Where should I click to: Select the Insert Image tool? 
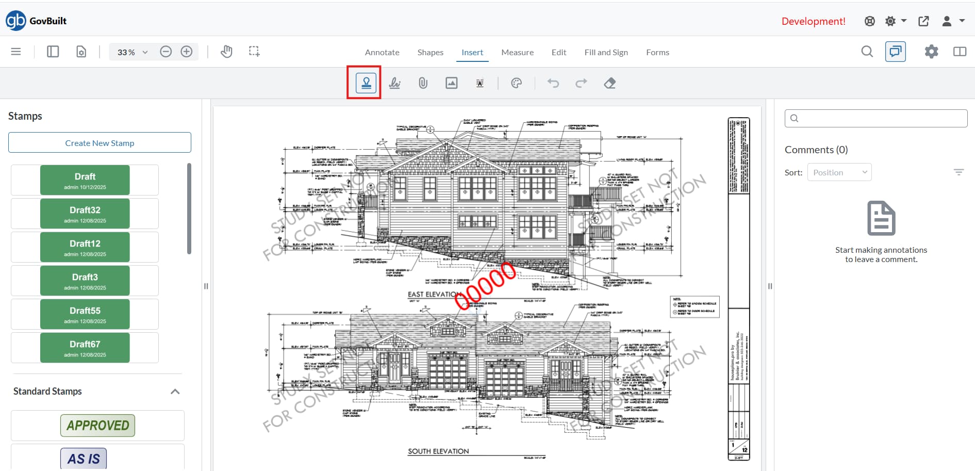point(452,83)
